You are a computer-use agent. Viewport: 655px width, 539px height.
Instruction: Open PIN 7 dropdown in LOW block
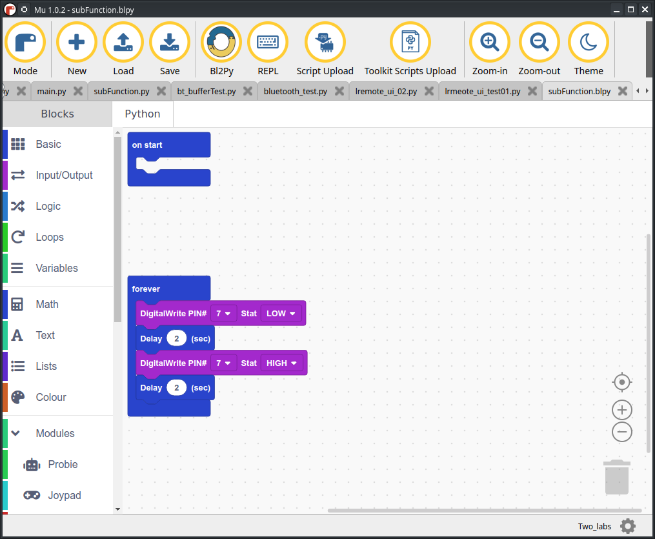(x=223, y=313)
